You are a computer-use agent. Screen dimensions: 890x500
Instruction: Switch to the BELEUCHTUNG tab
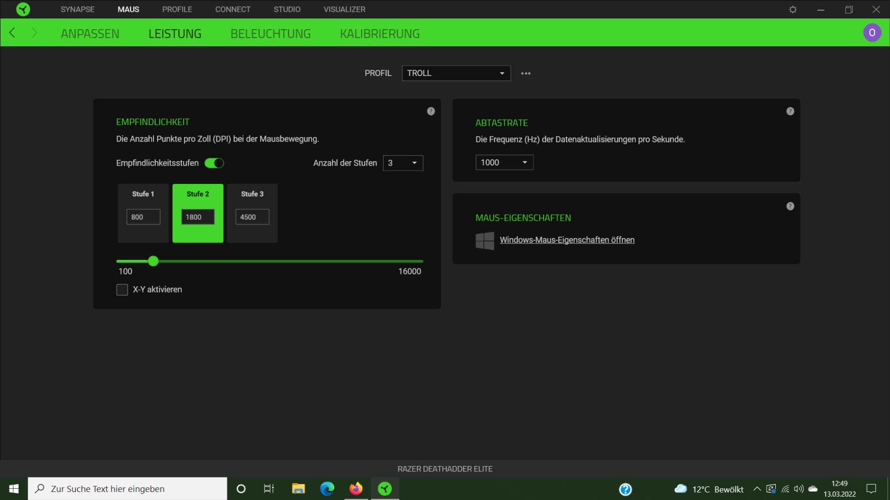coord(271,33)
